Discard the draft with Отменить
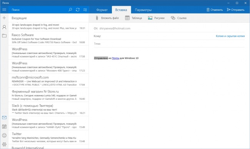 [x=215, y=10]
